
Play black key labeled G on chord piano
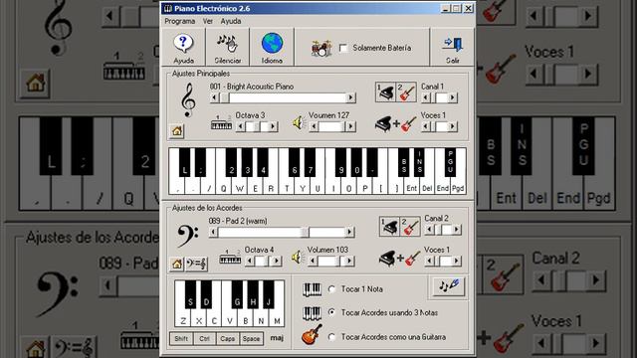(237, 294)
